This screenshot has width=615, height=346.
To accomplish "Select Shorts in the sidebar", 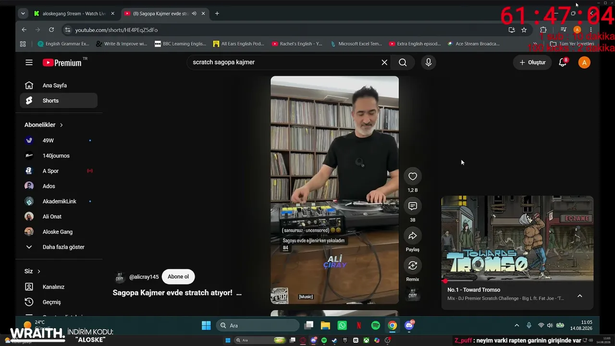I will pyautogui.click(x=59, y=100).
